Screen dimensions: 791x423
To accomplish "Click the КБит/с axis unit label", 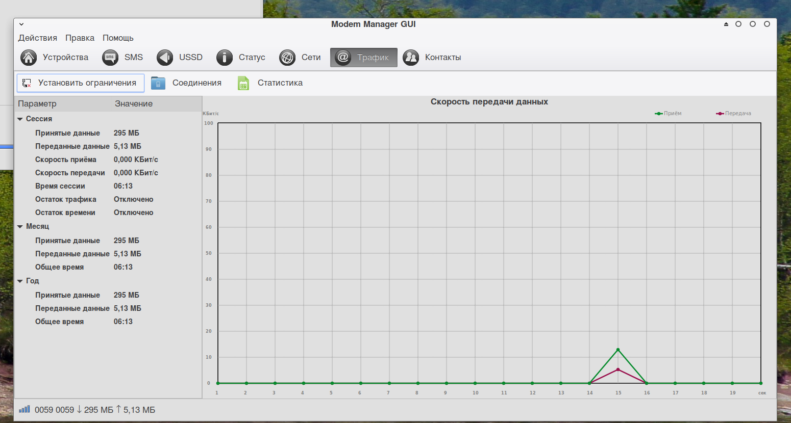I will 211,114.
